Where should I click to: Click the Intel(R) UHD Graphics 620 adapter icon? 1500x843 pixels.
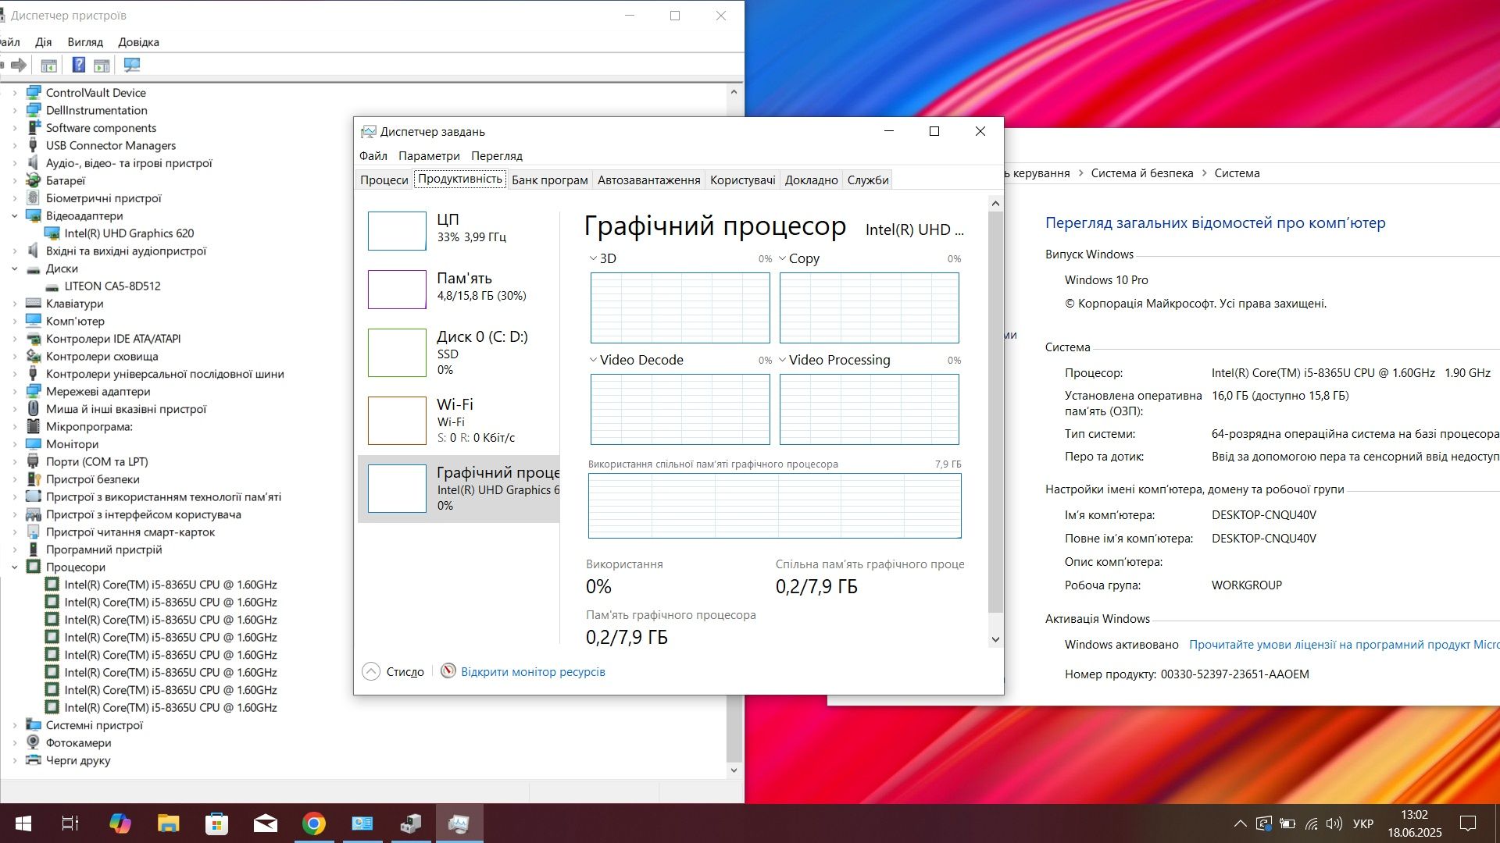52,233
